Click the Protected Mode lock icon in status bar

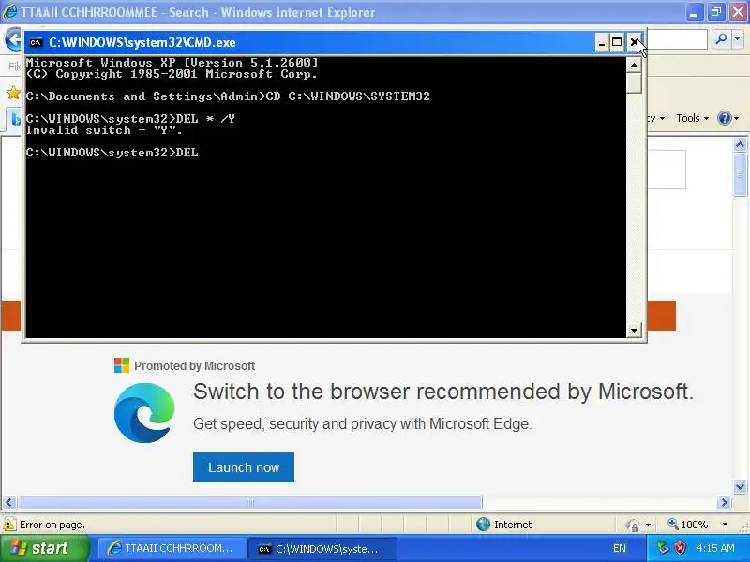(x=632, y=525)
